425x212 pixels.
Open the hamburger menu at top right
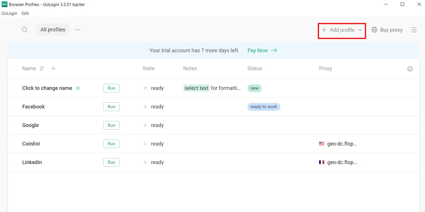click(414, 30)
